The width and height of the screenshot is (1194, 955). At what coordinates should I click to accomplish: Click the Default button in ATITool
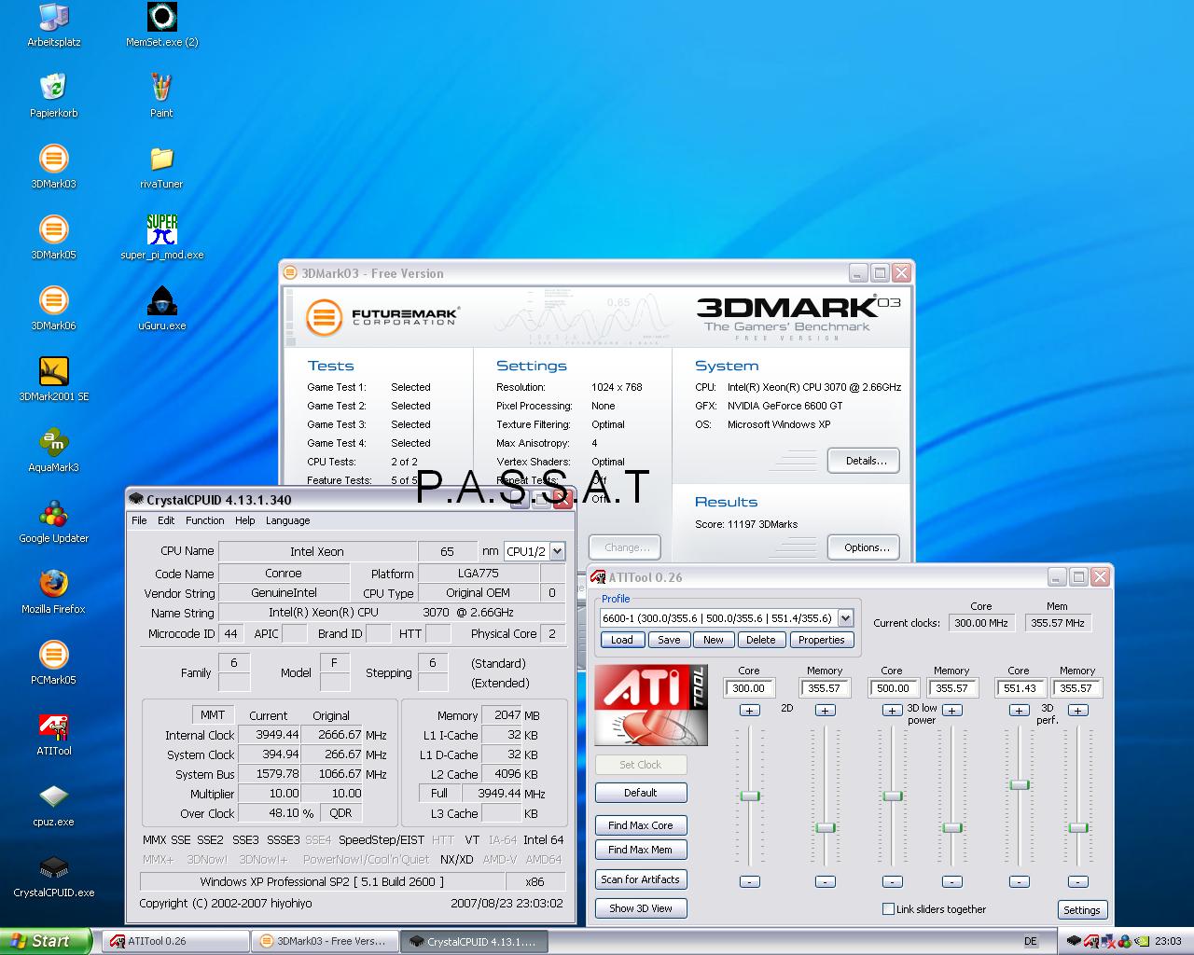click(641, 793)
